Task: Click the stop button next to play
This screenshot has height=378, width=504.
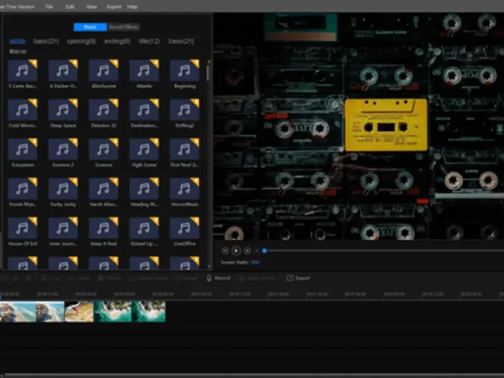Action: point(247,251)
